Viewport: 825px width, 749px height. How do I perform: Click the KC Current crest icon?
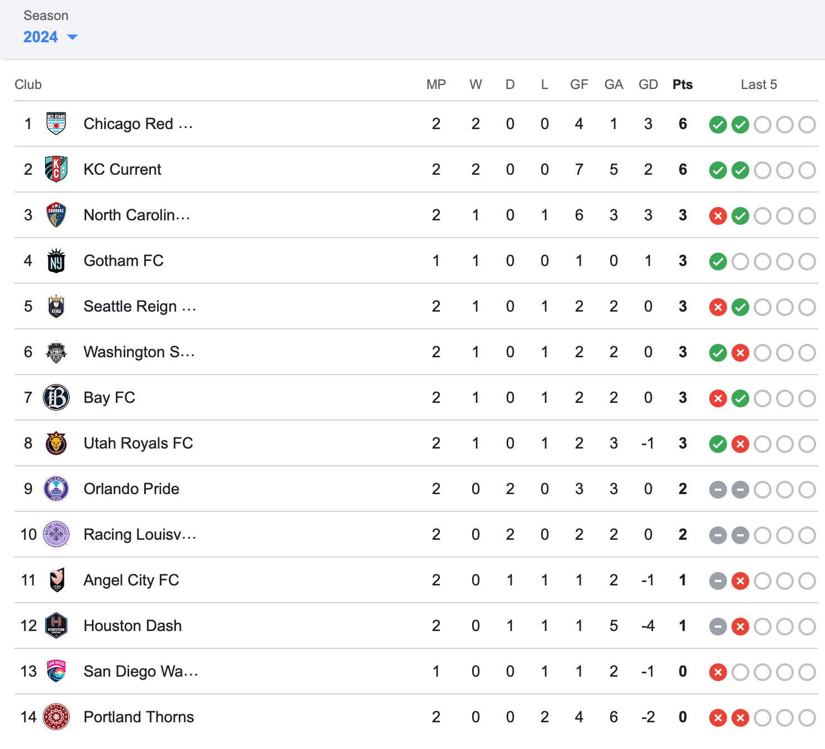coord(56,169)
